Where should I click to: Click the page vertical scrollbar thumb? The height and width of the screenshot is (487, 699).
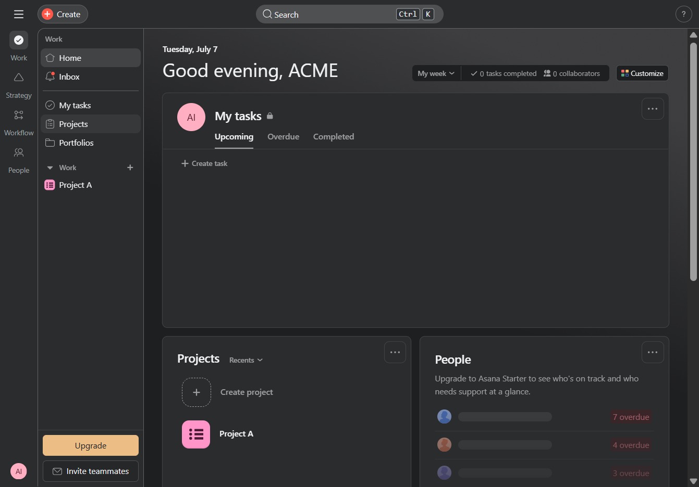693,162
